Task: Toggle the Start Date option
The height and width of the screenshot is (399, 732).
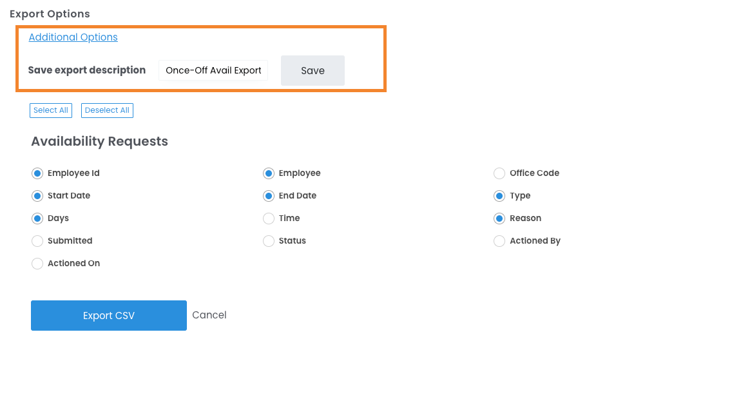Action: 37,196
